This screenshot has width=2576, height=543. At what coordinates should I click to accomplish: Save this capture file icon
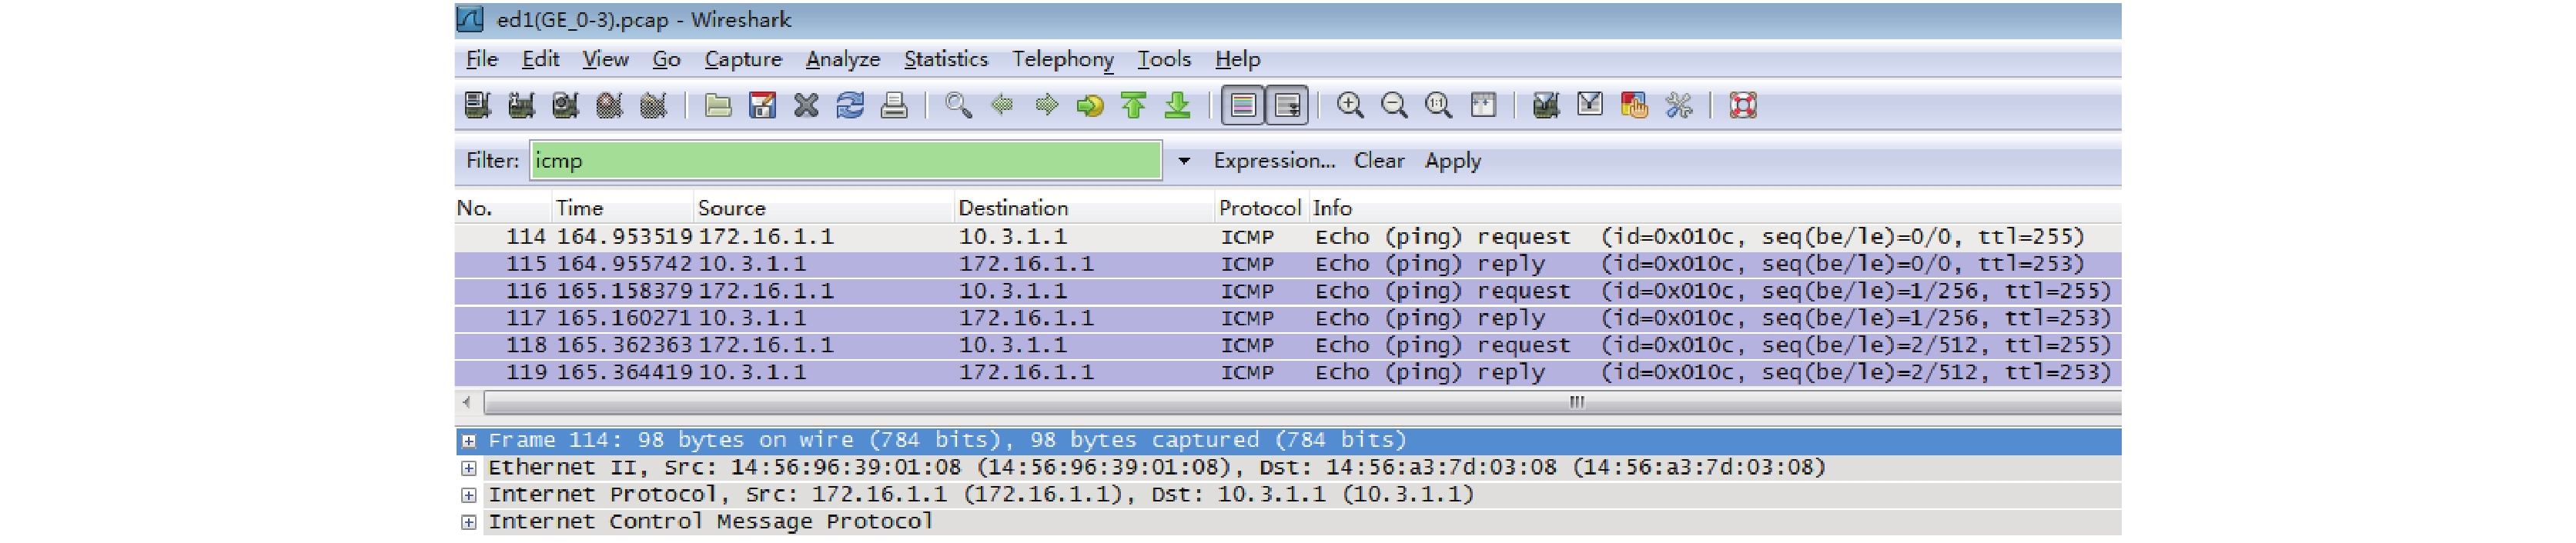pos(762,105)
